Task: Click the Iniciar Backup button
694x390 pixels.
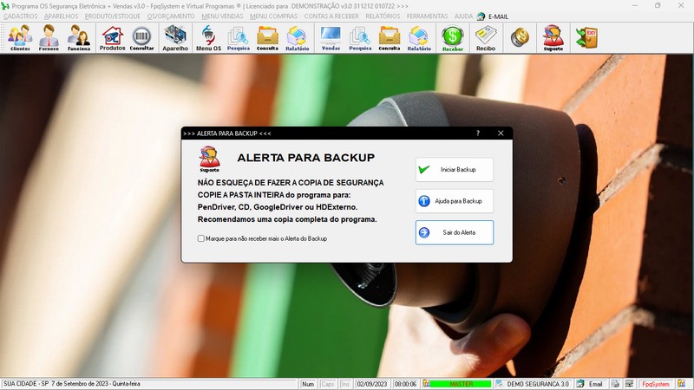Action: pyautogui.click(x=454, y=170)
